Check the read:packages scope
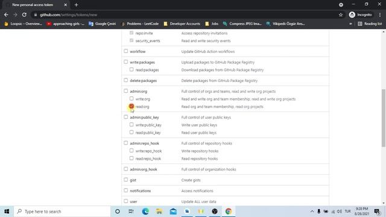This screenshot has height=217, width=386. pyautogui.click(x=131, y=70)
